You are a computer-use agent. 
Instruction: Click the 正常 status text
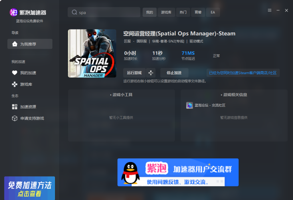coord(216,56)
